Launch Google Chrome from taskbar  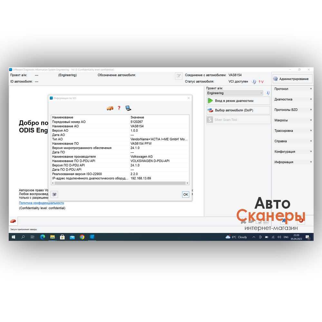coord(82,237)
